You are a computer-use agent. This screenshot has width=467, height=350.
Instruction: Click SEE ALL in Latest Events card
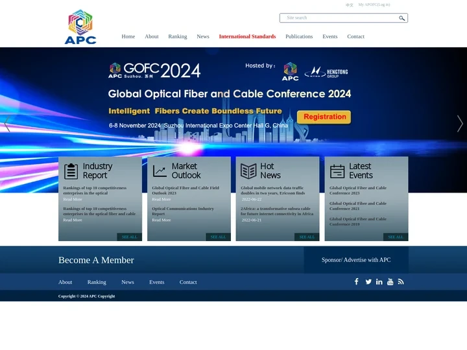[x=396, y=237]
